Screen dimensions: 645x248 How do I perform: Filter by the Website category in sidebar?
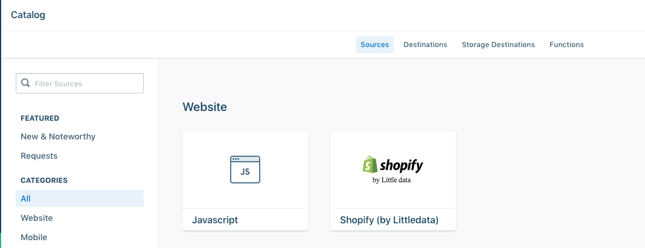(37, 218)
